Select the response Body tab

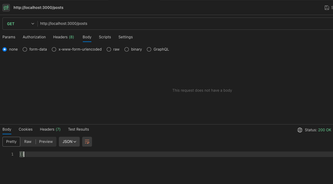7,129
